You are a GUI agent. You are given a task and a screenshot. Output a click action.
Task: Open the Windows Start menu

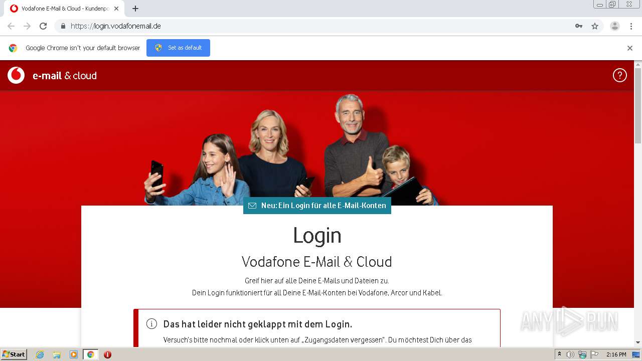tap(14, 354)
